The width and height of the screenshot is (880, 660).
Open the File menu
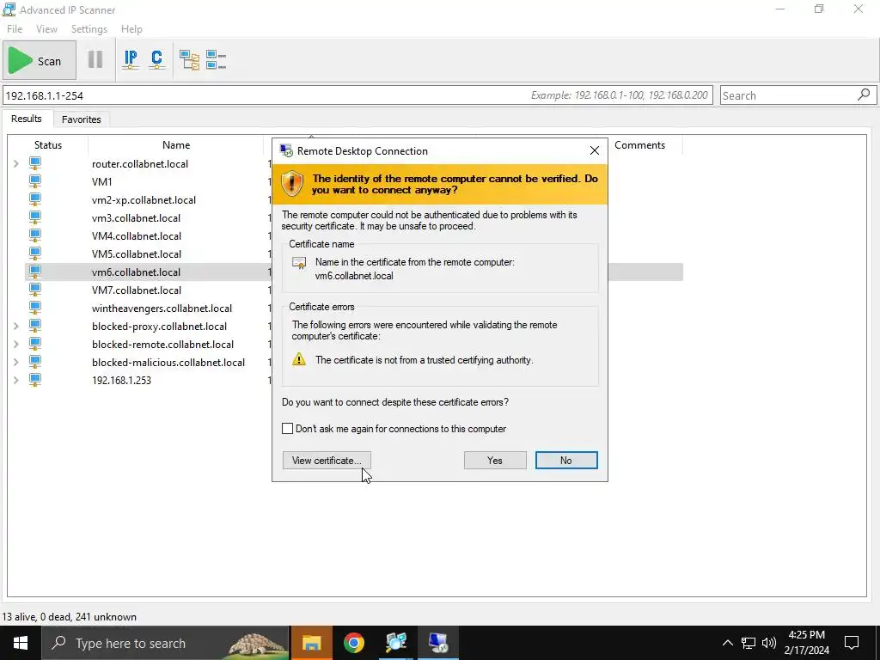coord(15,29)
